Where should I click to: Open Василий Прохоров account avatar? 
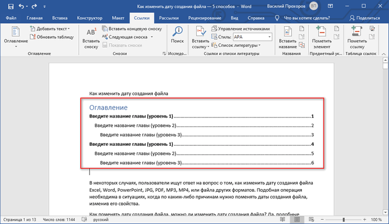(x=313, y=7)
